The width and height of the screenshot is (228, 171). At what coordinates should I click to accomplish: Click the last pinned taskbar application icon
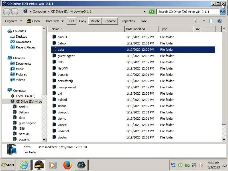[81, 165]
